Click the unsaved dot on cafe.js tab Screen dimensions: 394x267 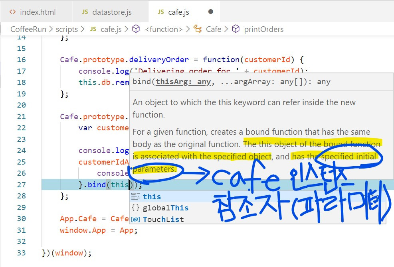pos(211,12)
